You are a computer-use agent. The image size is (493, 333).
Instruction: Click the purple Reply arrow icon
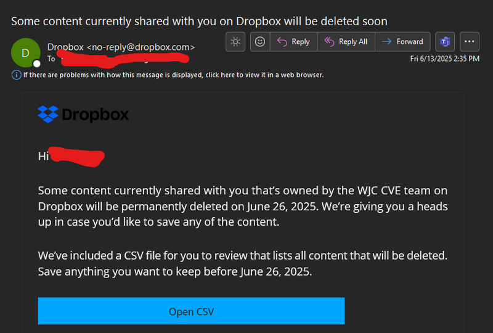click(282, 42)
